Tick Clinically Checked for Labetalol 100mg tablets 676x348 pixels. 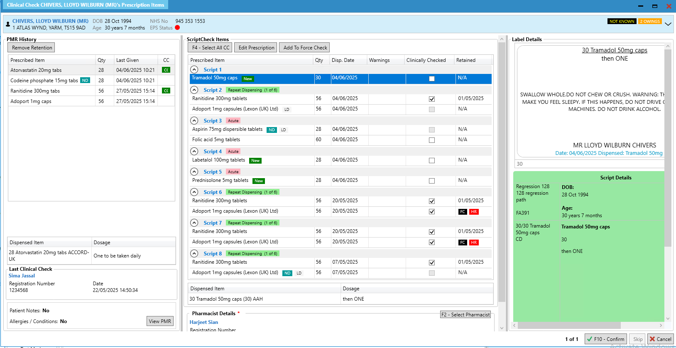[432, 160]
